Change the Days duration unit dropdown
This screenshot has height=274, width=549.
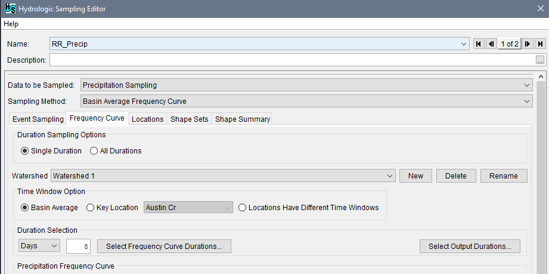(x=39, y=246)
